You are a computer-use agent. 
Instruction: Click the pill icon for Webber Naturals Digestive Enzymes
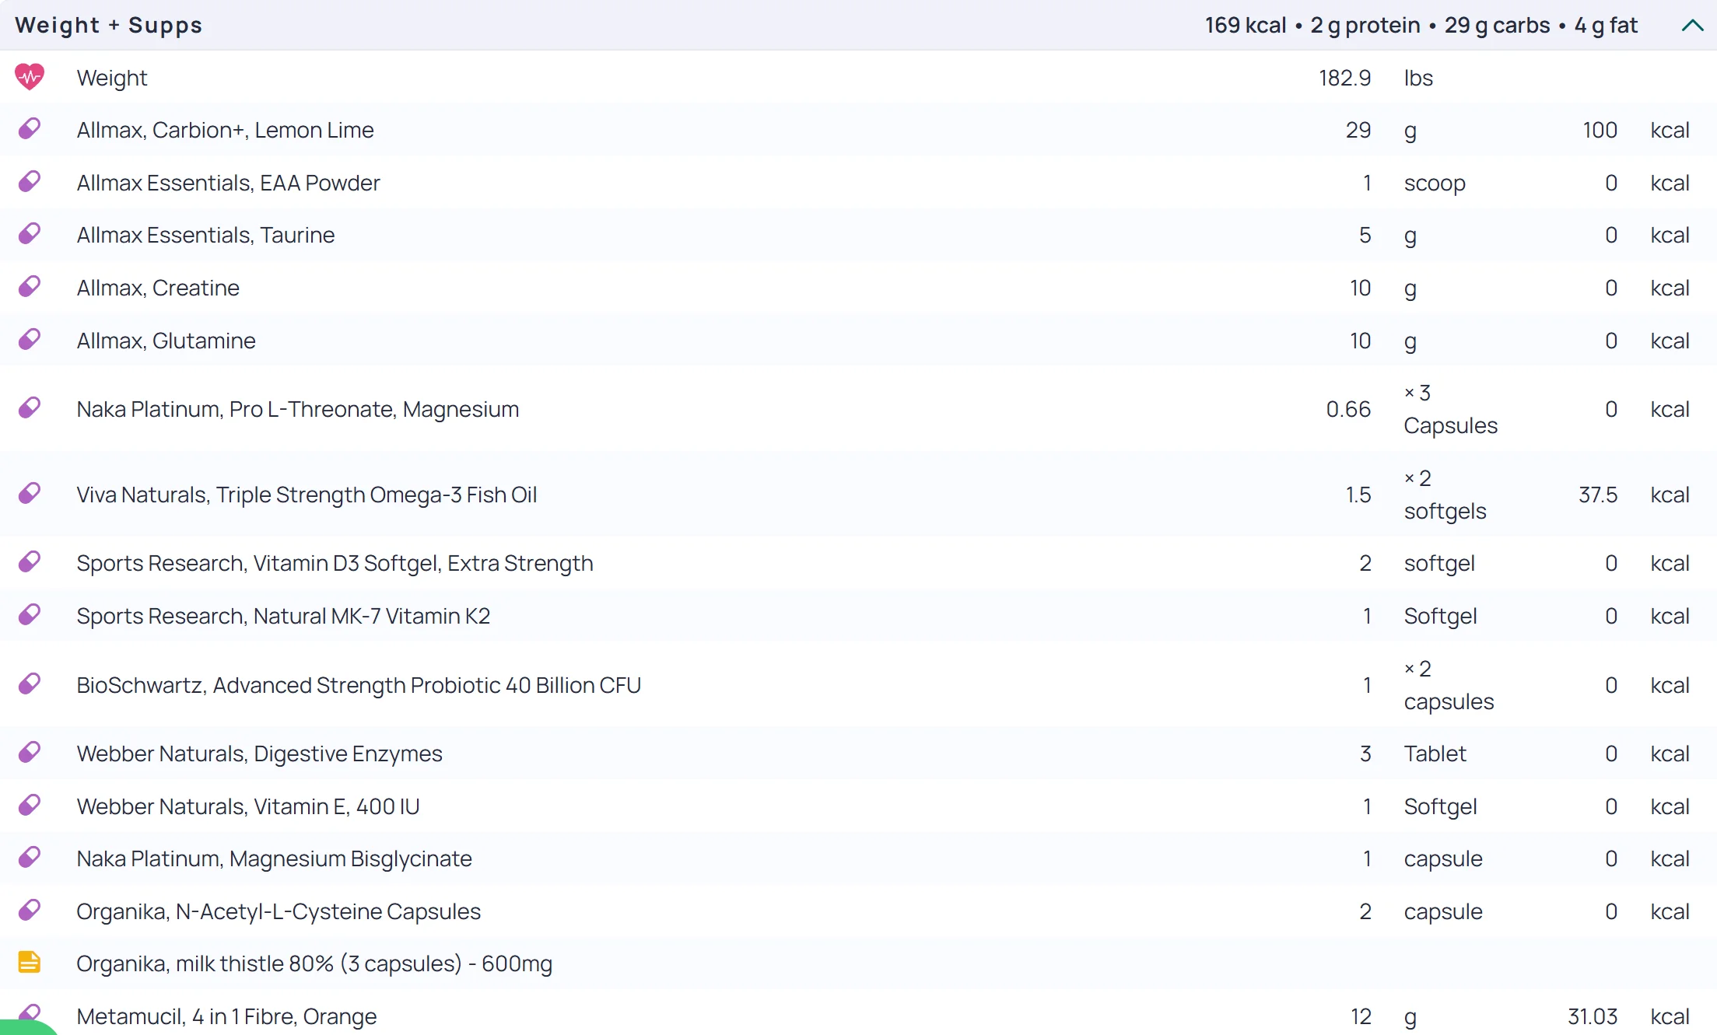click(x=30, y=753)
